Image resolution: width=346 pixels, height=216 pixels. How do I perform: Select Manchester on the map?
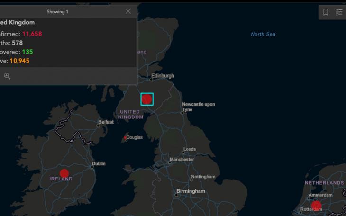[x=182, y=160]
